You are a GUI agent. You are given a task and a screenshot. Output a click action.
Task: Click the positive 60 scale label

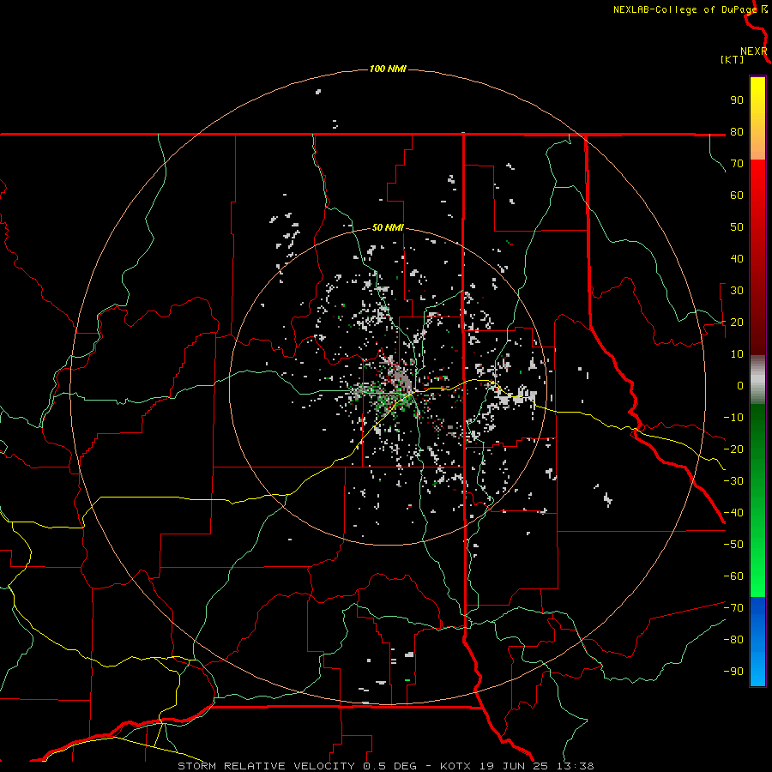click(x=737, y=196)
